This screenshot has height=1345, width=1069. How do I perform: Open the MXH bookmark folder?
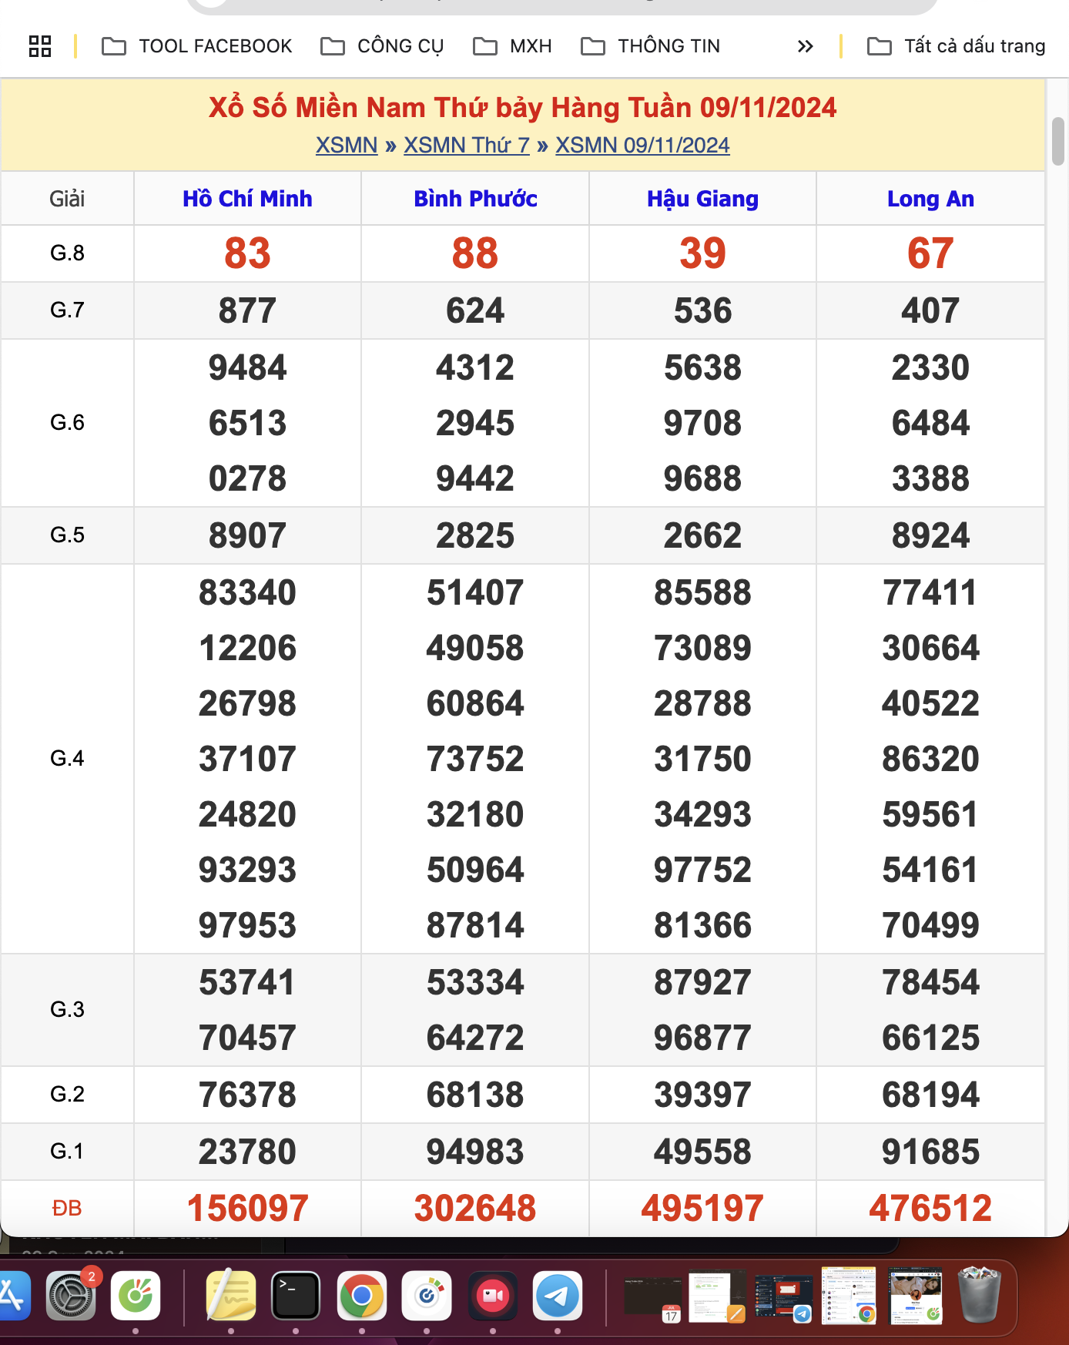point(512,46)
